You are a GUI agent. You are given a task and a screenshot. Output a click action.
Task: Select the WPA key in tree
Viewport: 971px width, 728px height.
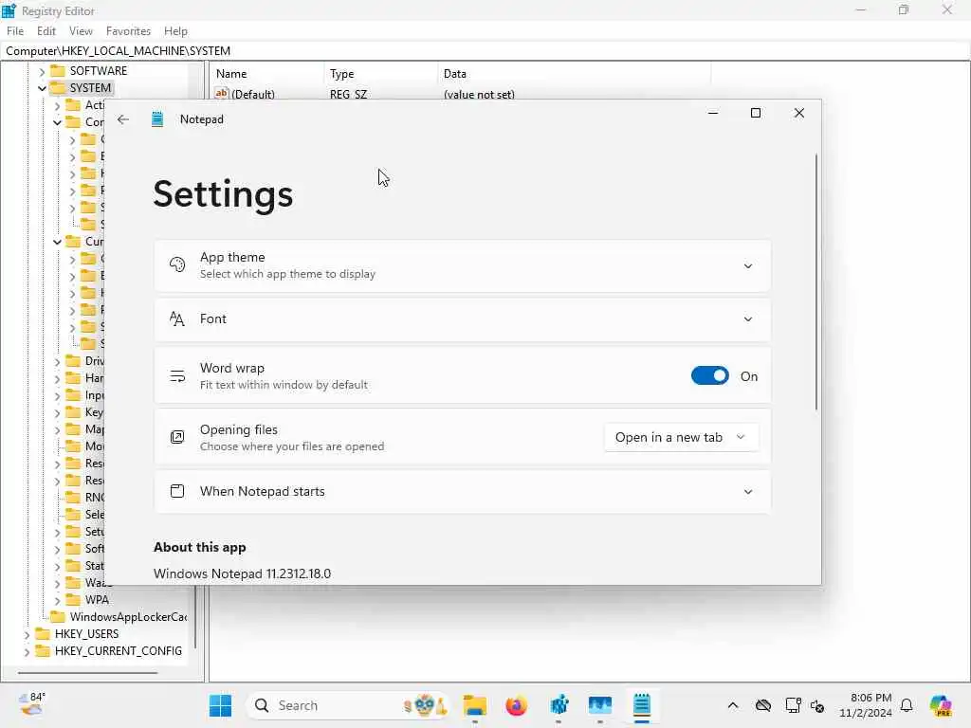(x=97, y=600)
